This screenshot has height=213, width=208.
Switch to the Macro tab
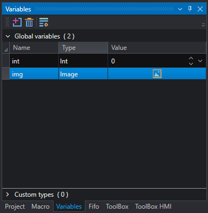tap(41, 206)
